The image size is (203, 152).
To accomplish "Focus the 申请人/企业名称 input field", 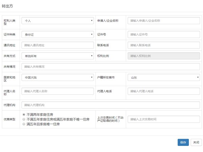I will tap(164, 21).
